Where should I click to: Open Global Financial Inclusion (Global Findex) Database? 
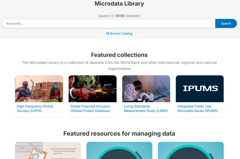click(x=90, y=109)
